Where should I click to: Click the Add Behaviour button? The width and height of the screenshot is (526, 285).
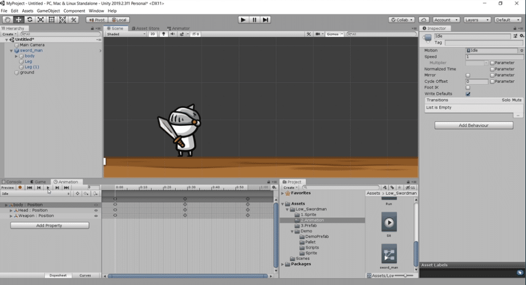pyautogui.click(x=474, y=125)
